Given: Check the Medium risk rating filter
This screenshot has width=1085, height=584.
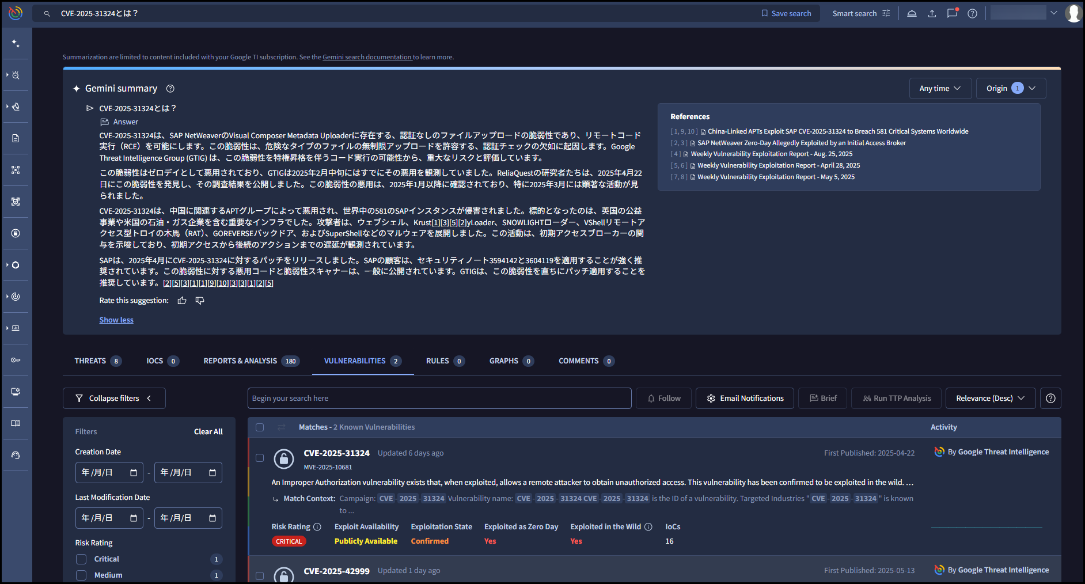Looking at the screenshot, I should (x=81, y=575).
